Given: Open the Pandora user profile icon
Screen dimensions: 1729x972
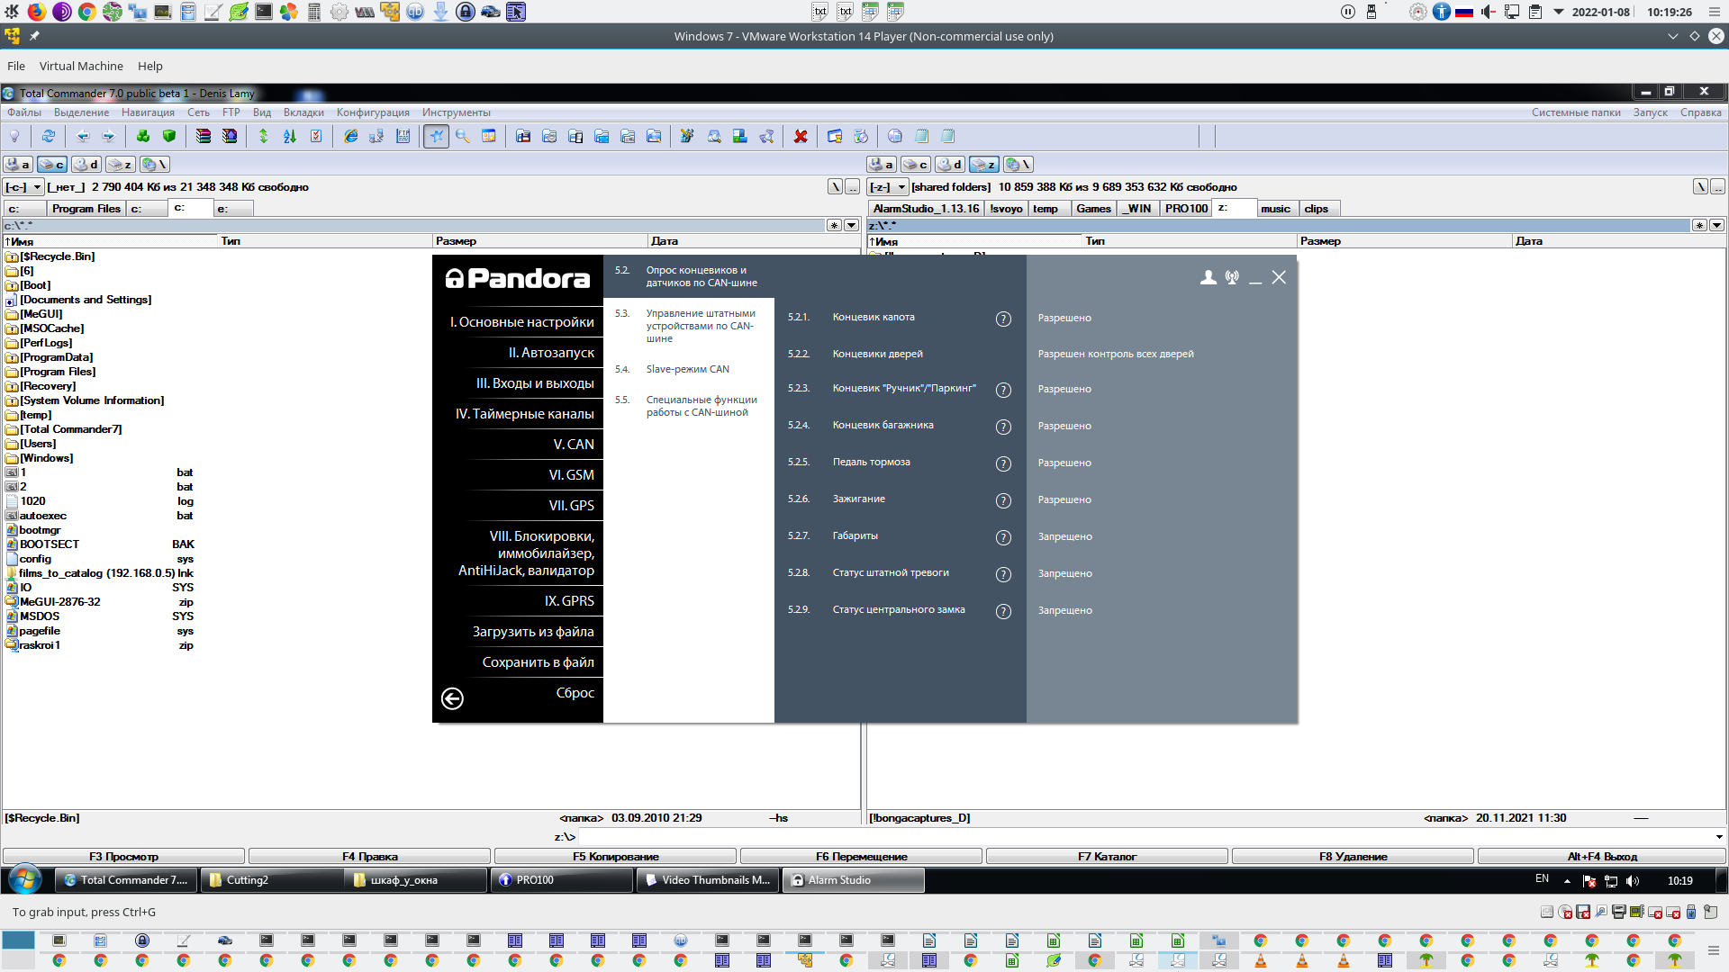Looking at the screenshot, I should (x=1208, y=277).
